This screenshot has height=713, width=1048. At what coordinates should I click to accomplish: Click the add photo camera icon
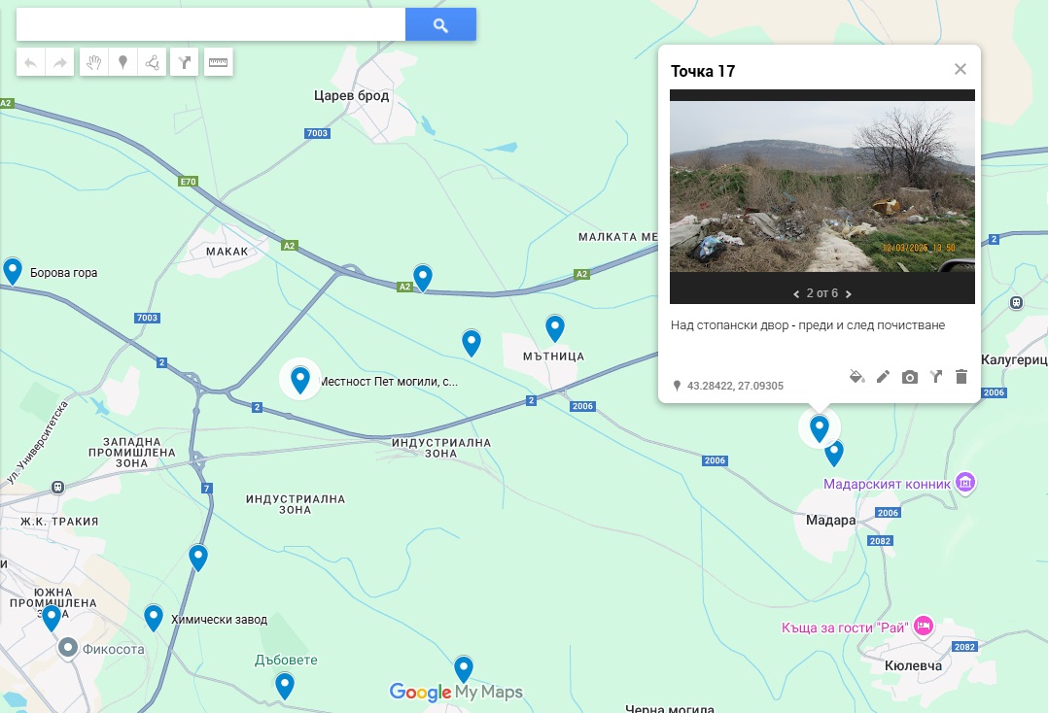coord(909,377)
